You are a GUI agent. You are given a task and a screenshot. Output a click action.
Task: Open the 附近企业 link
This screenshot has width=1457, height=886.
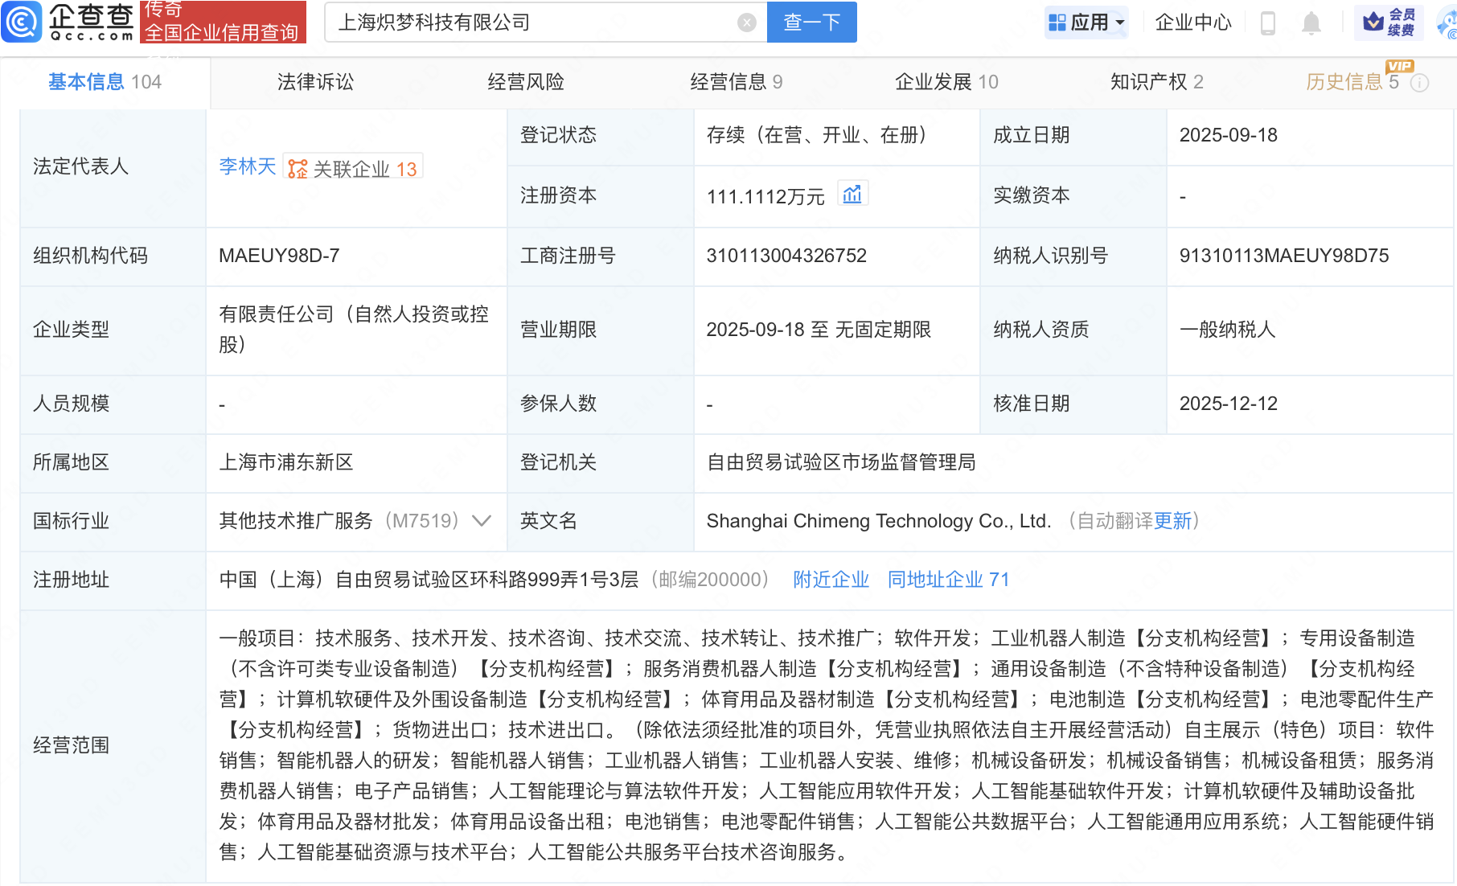[x=831, y=580]
